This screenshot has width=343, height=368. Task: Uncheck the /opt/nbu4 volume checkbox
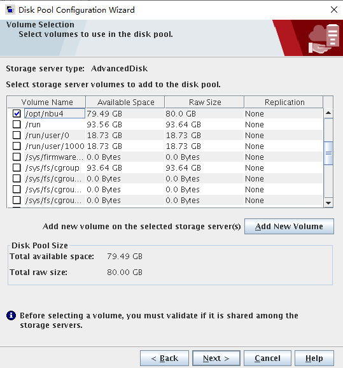pos(17,113)
